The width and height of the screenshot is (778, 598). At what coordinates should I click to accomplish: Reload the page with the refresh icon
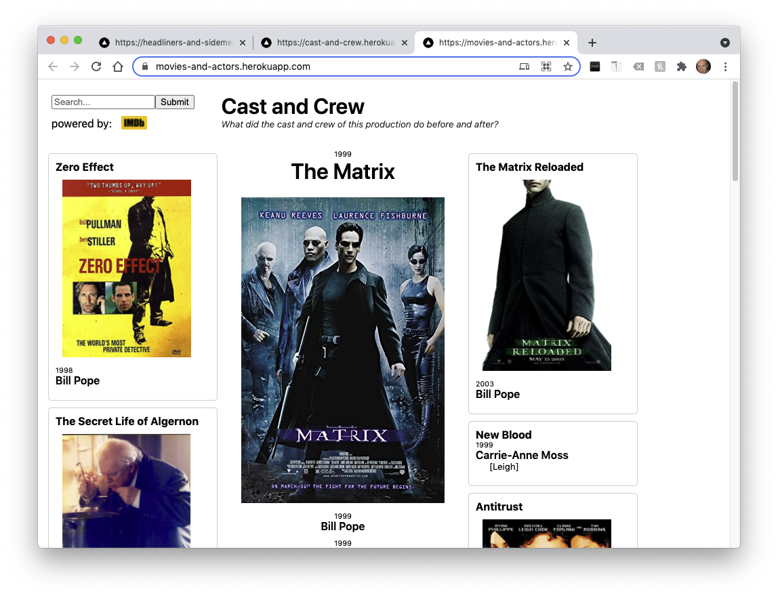pos(96,66)
